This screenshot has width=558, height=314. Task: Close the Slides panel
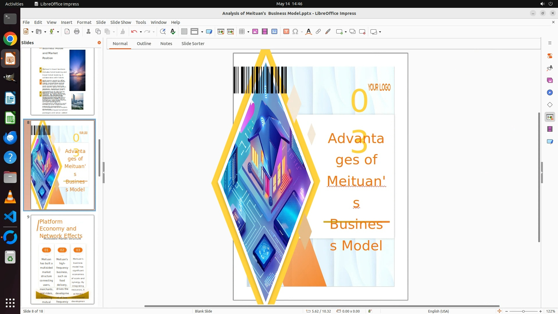click(99, 43)
